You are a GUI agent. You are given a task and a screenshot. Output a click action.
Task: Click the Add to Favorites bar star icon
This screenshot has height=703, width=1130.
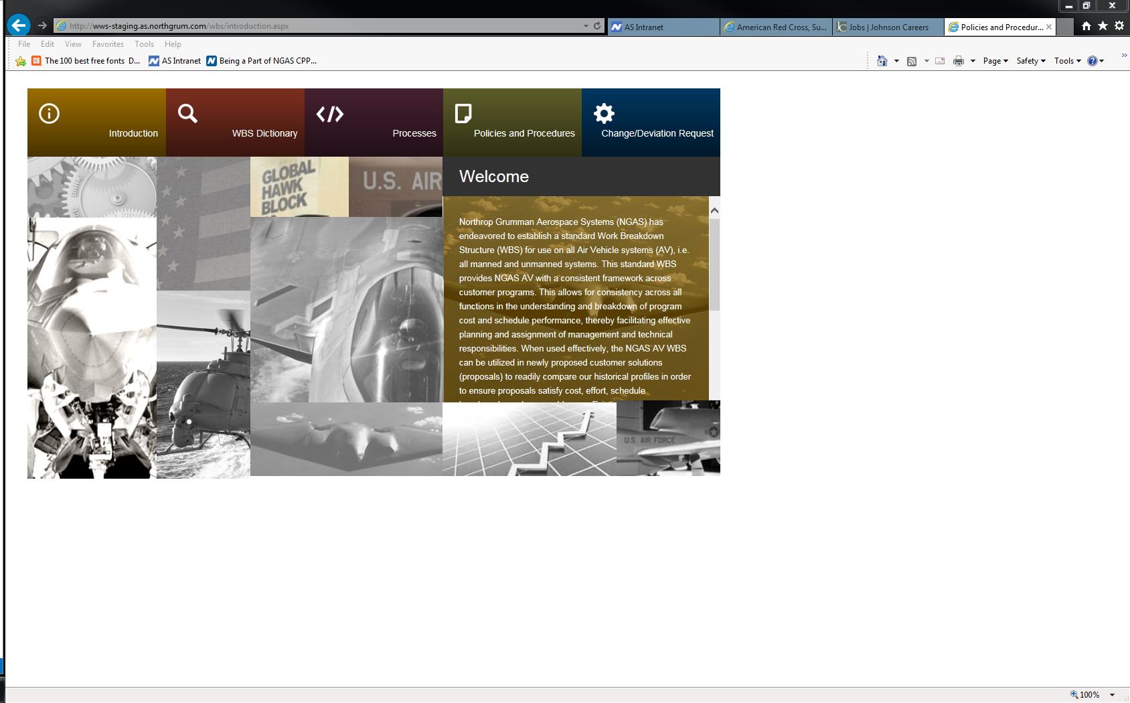click(x=21, y=61)
